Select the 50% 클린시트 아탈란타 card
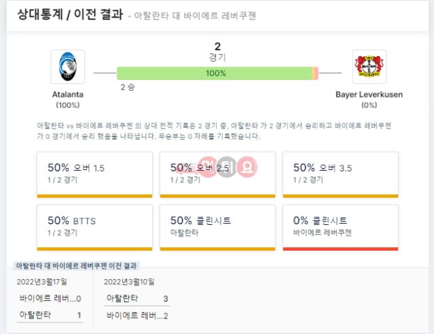 (x=217, y=228)
